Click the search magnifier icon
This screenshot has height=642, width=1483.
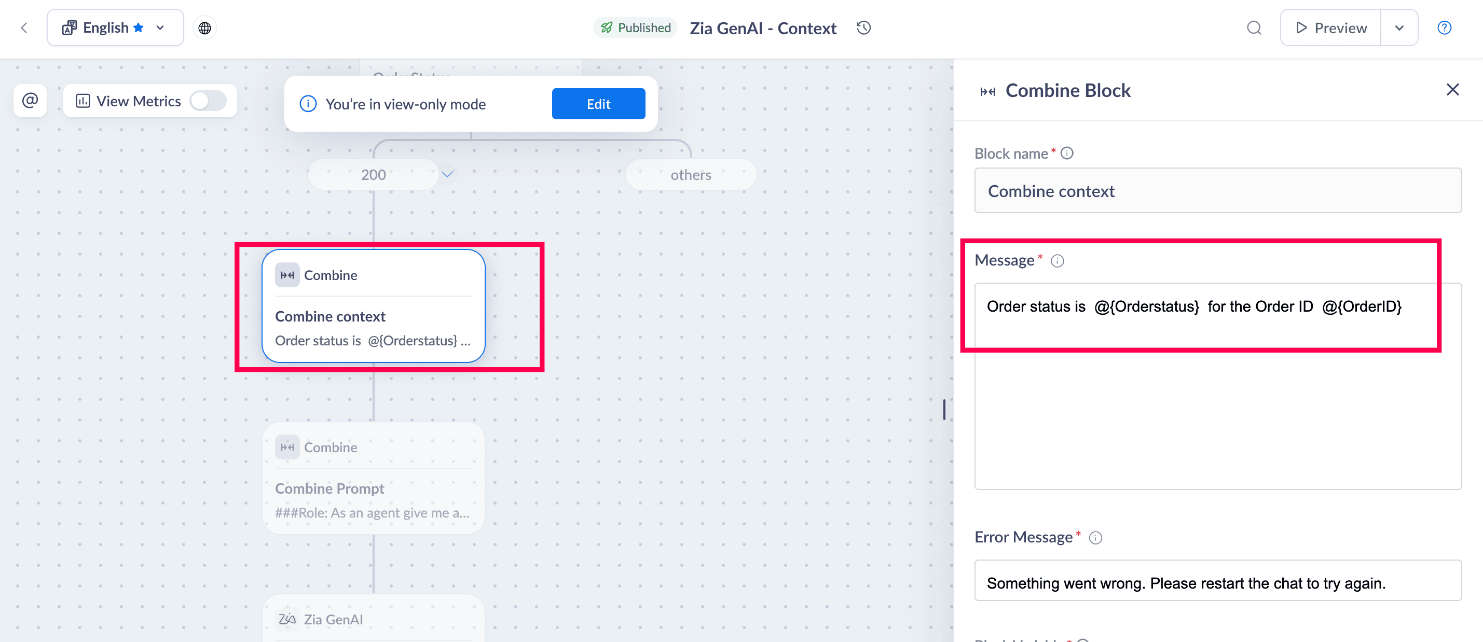pyautogui.click(x=1254, y=27)
